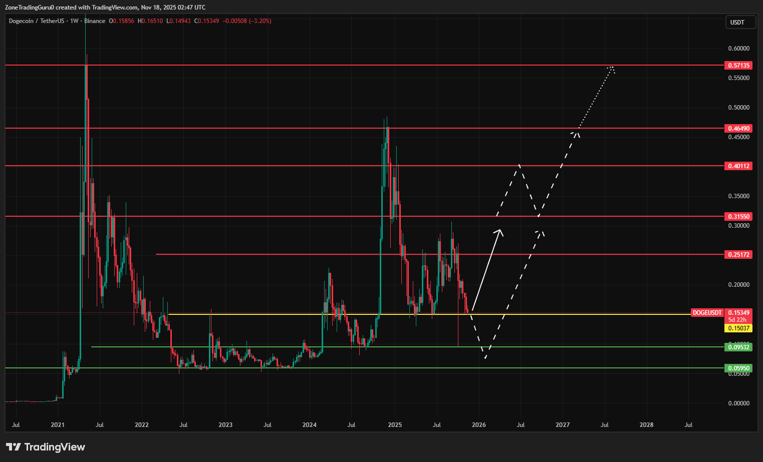
Task: Open the ZoneTradingGuru0 author link
Action: pyautogui.click(x=30, y=7)
